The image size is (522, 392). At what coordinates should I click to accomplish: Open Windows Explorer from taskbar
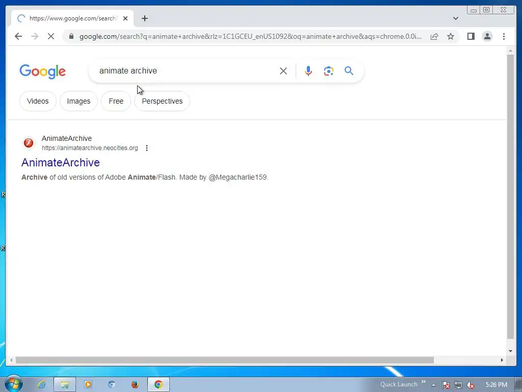(65, 385)
